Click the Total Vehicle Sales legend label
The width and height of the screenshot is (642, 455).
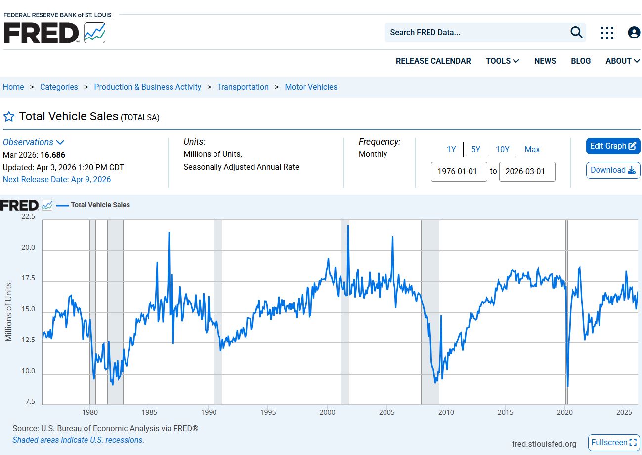point(100,205)
